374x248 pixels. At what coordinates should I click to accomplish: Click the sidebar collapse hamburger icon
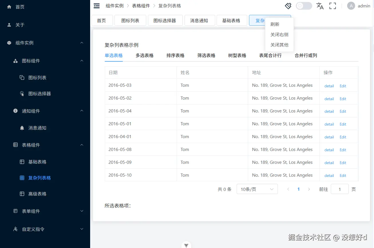point(97,6)
